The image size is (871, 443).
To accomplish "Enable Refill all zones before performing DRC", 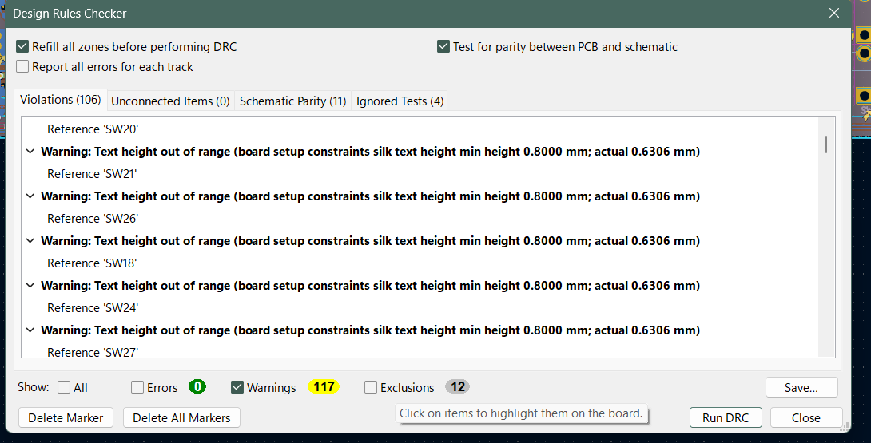I will click(22, 47).
